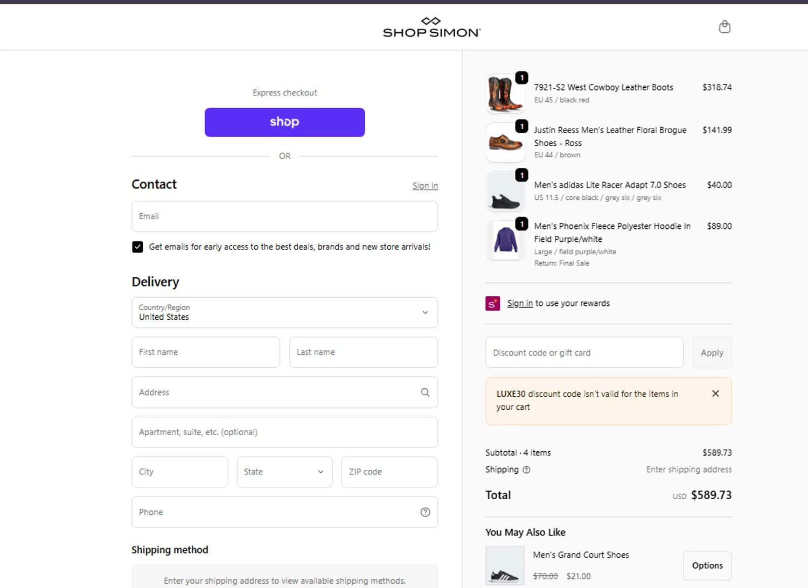Click the purple fleece hoodie thumbnail
Viewport: 808px width, 588px height.
click(505, 240)
